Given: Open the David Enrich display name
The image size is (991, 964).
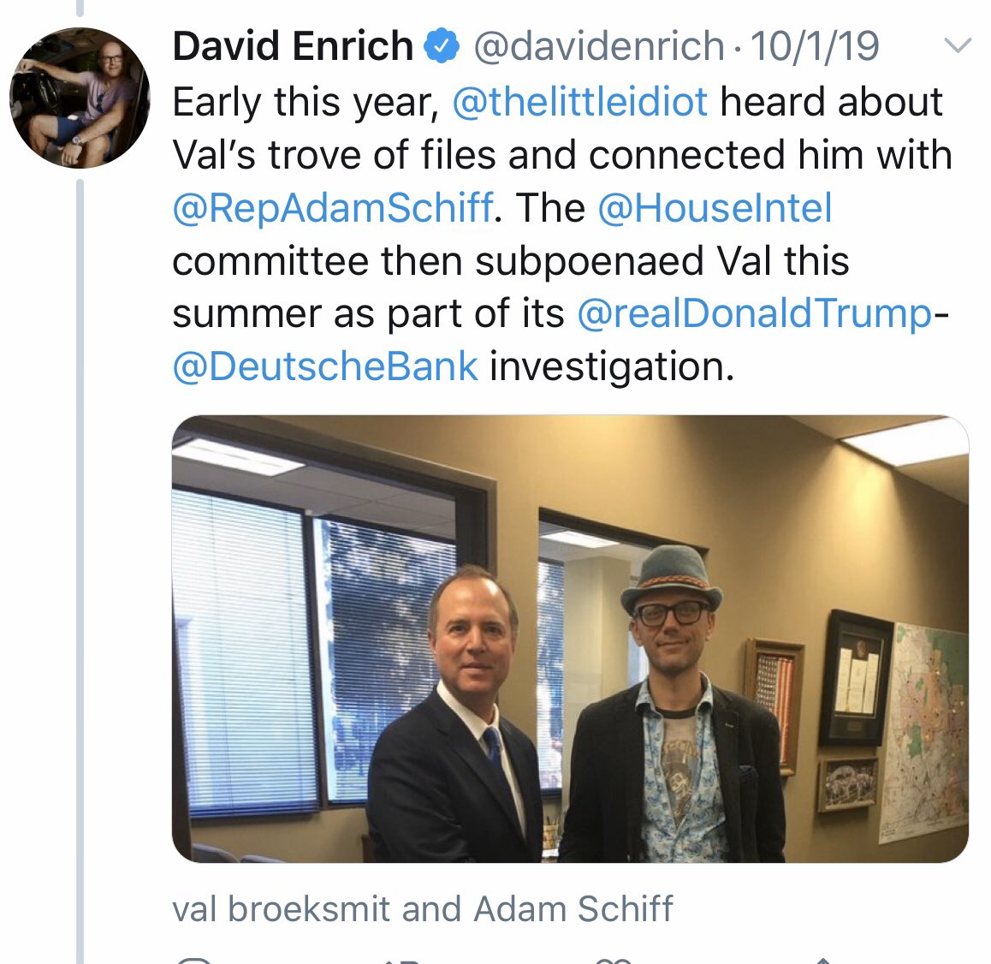Looking at the screenshot, I should [293, 45].
